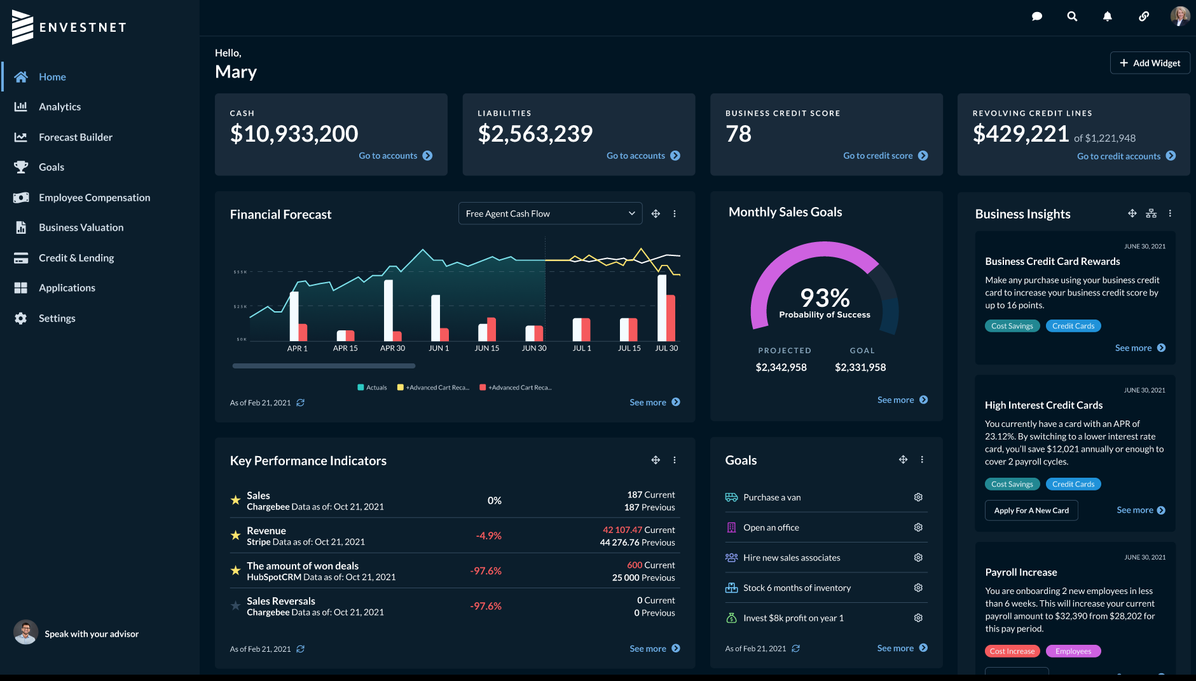Toggle red Advanced Cart legend swatch
This screenshot has height=681, width=1196.
click(483, 388)
